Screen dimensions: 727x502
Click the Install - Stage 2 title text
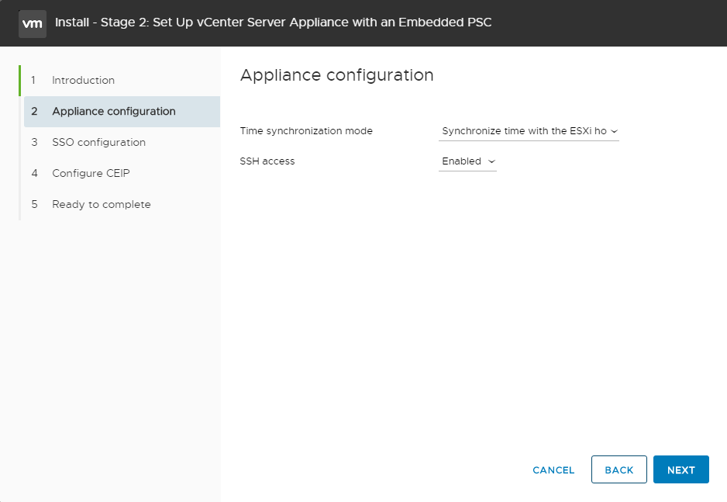273,23
